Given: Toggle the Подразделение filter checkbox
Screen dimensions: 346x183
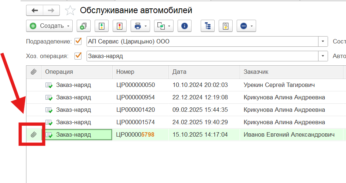Looking at the screenshot, I should (x=78, y=41).
